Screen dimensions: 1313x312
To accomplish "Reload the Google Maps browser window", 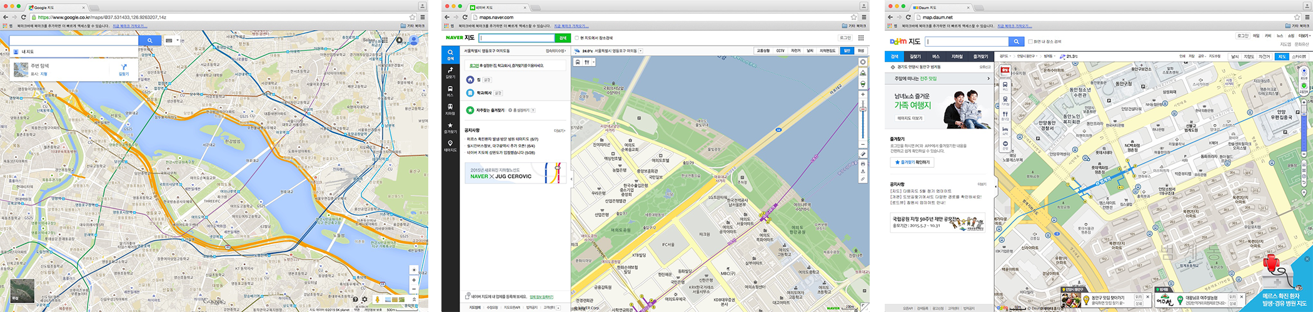I will click(24, 17).
